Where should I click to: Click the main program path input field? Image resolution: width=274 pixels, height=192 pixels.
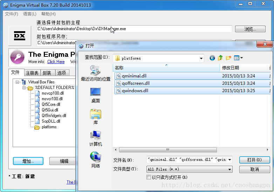coord(134,29)
